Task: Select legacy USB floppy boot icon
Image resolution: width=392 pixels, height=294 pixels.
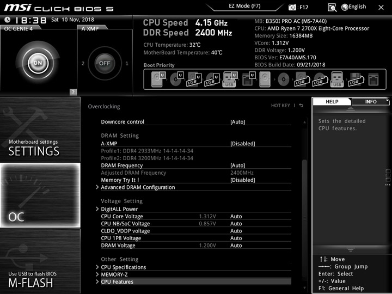Action: [x=356, y=79]
